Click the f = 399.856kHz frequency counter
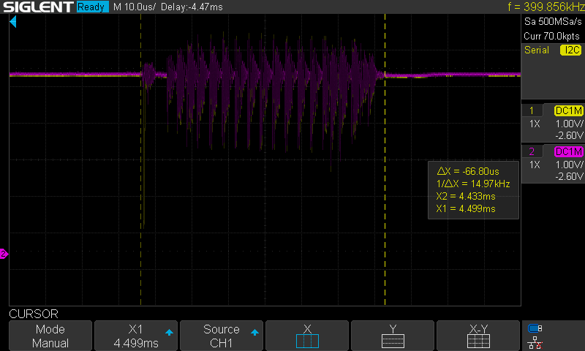585x351 pixels. [546, 7]
